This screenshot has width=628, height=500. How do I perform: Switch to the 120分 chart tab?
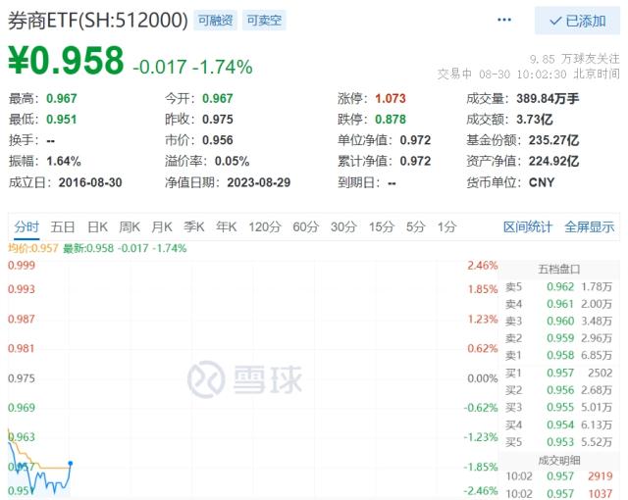click(265, 226)
